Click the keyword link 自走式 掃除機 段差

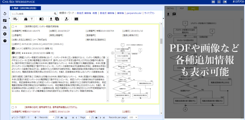87,13
